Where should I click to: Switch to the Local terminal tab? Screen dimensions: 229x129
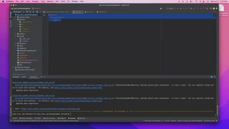point(24,77)
